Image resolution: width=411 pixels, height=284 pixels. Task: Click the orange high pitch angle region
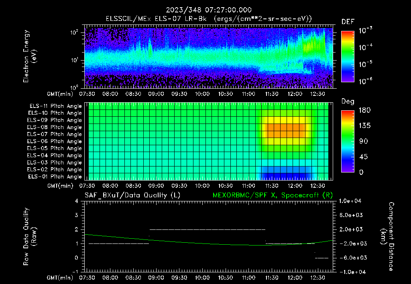(x=287, y=130)
